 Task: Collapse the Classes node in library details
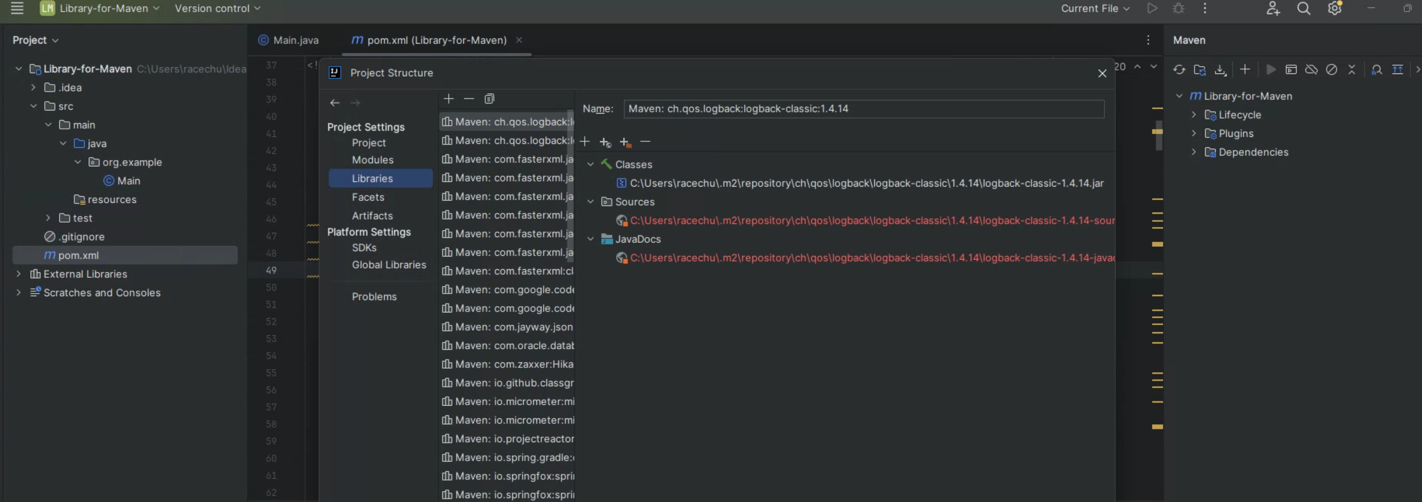pyautogui.click(x=590, y=165)
